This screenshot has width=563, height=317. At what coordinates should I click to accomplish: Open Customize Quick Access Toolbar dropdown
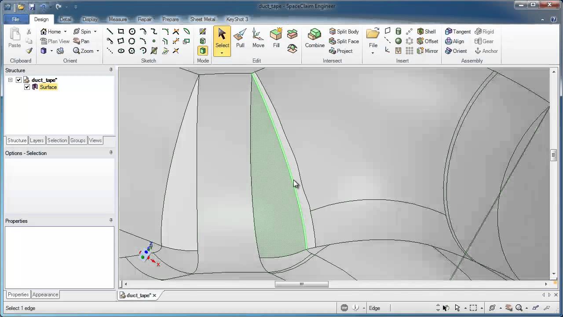point(76,7)
